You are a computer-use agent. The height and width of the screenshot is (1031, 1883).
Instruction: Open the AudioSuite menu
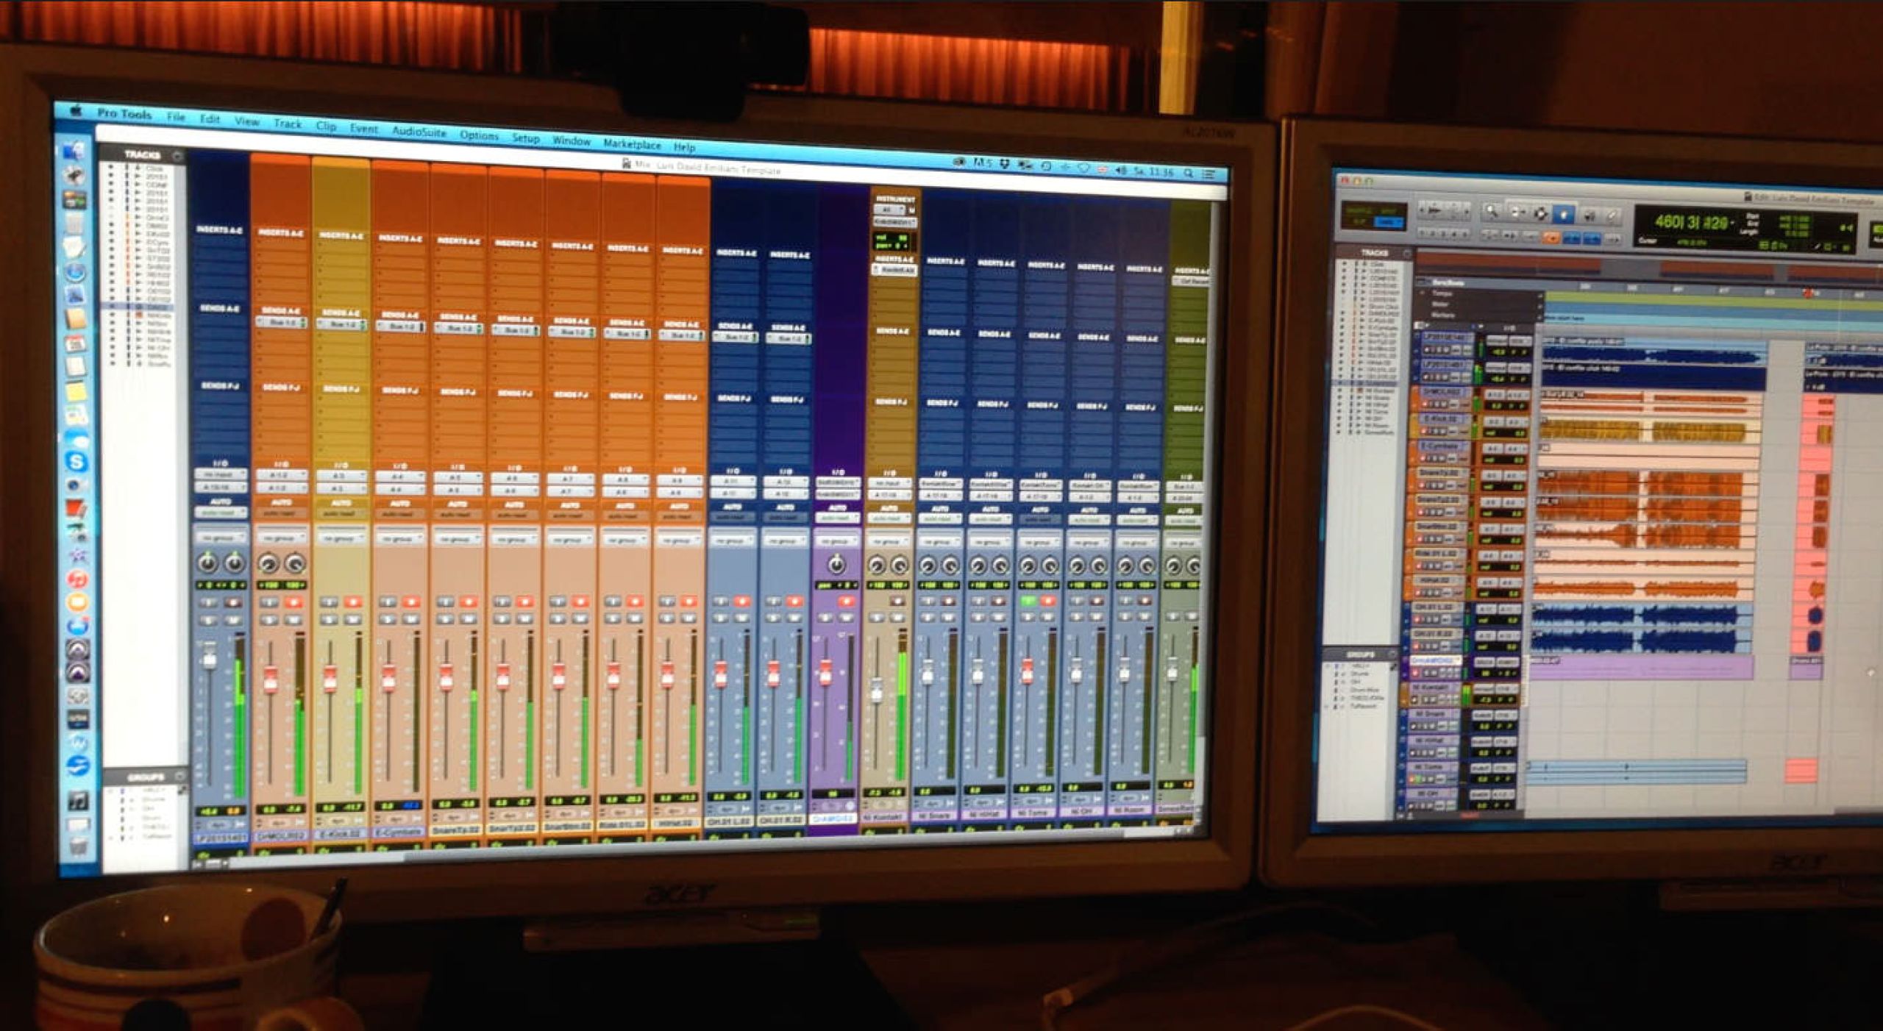point(419,132)
